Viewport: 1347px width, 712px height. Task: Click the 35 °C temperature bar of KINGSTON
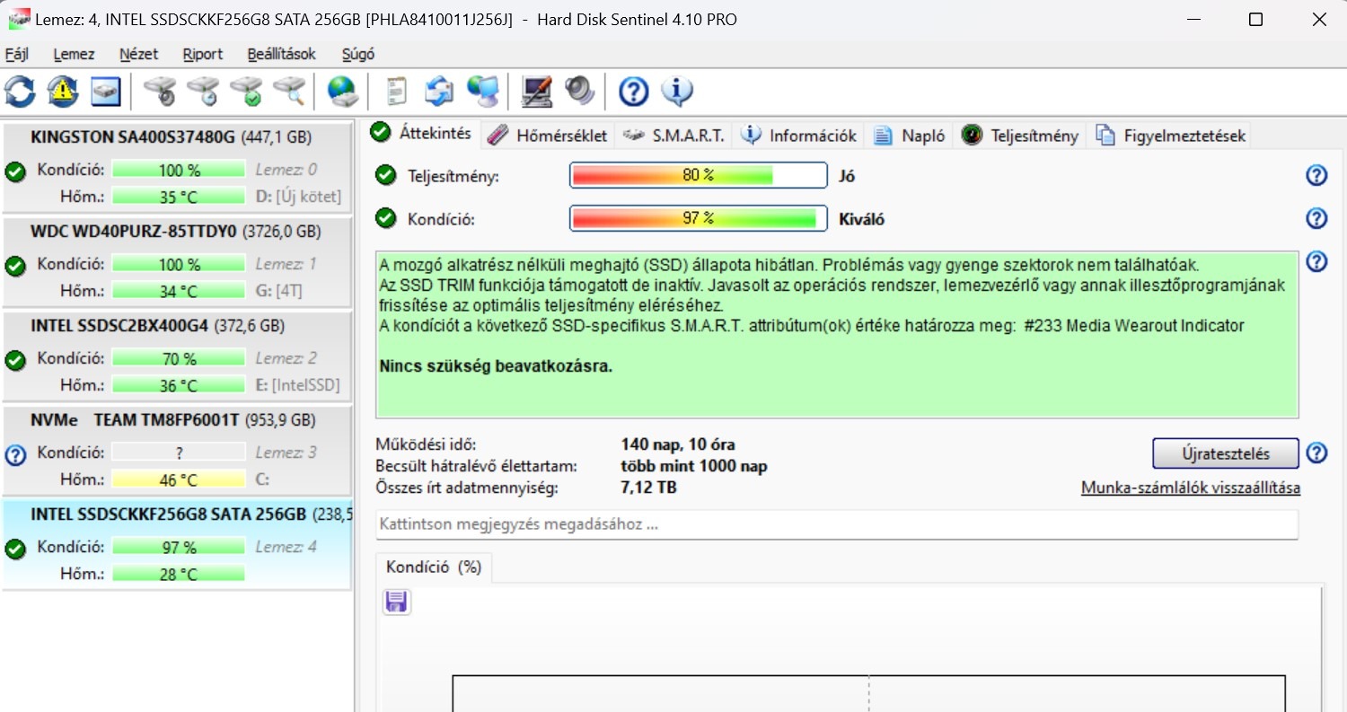click(179, 197)
